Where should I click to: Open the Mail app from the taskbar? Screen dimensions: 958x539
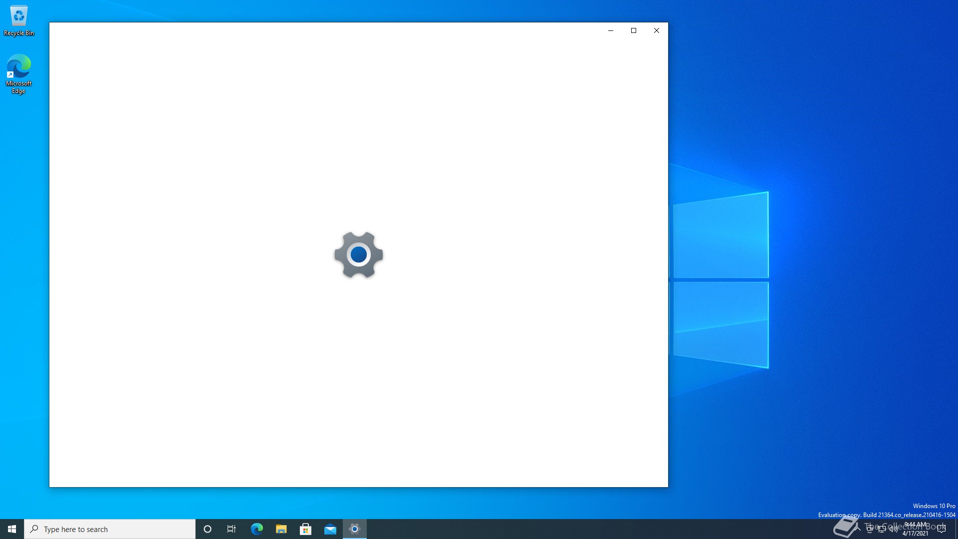tap(330, 529)
